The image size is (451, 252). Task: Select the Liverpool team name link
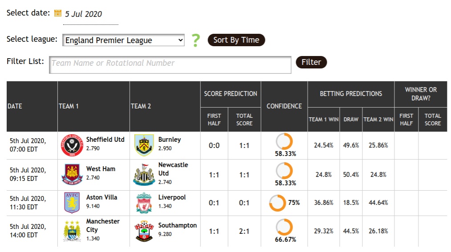point(172,197)
